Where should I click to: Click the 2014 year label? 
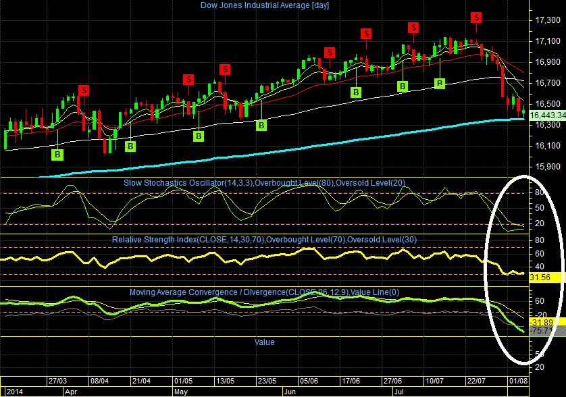(x=15, y=392)
